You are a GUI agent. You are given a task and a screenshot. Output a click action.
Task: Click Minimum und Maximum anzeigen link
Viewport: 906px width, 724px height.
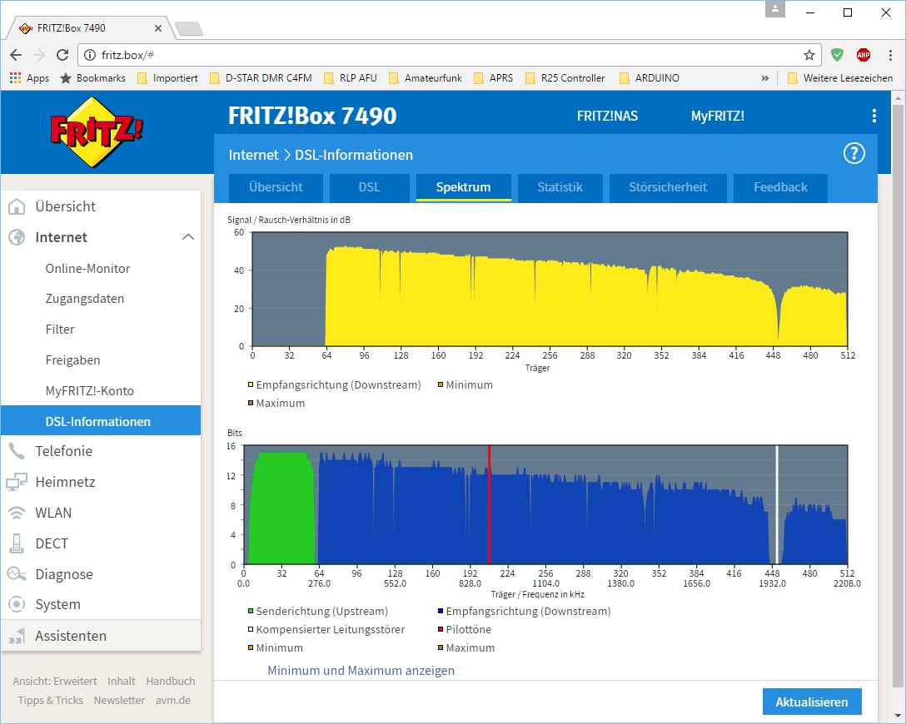point(361,671)
